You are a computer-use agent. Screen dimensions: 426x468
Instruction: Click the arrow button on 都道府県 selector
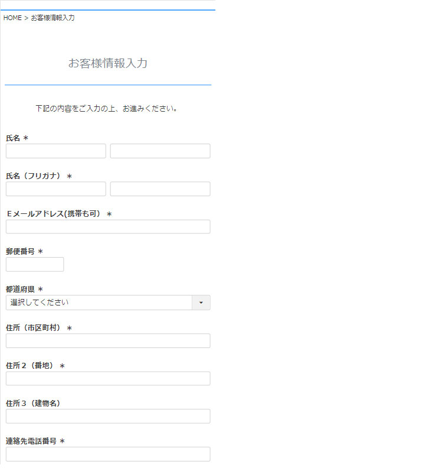tap(201, 303)
